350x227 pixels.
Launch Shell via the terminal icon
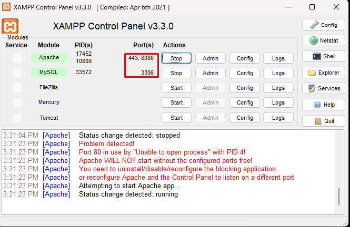tap(324, 56)
